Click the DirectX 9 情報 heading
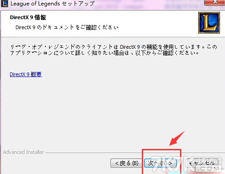This screenshot has height=174, width=225. [28, 17]
